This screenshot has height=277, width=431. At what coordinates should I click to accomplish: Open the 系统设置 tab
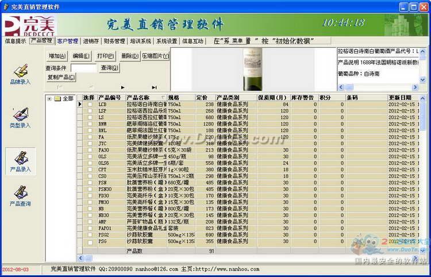(x=167, y=41)
